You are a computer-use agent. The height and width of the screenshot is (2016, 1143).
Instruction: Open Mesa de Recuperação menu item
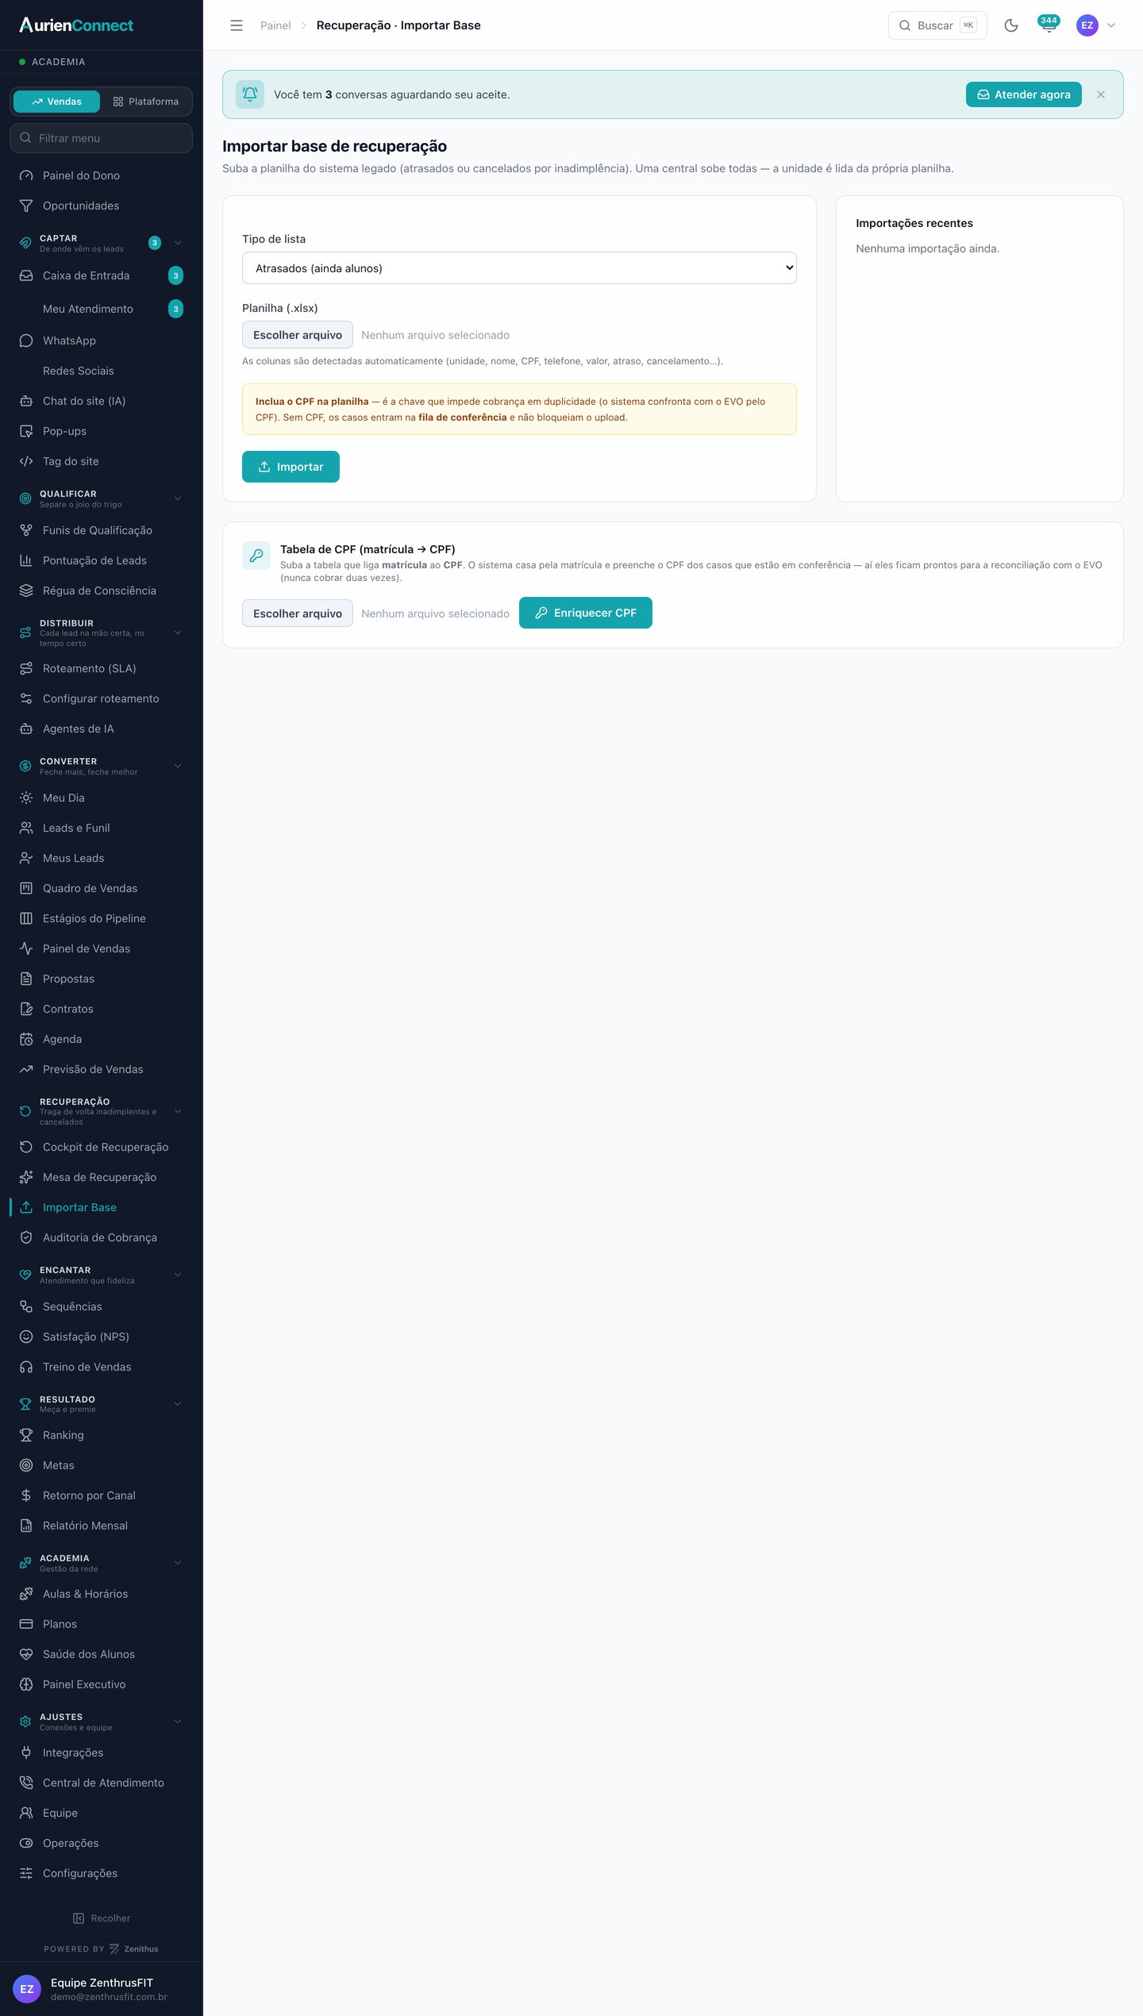tap(101, 1177)
